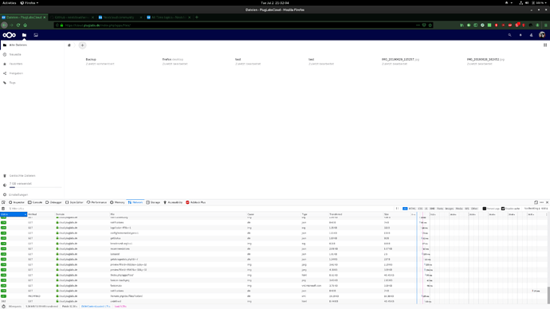Switch to the Storage devtools tab
The image size is (550, 309).
tap(153, 202)
